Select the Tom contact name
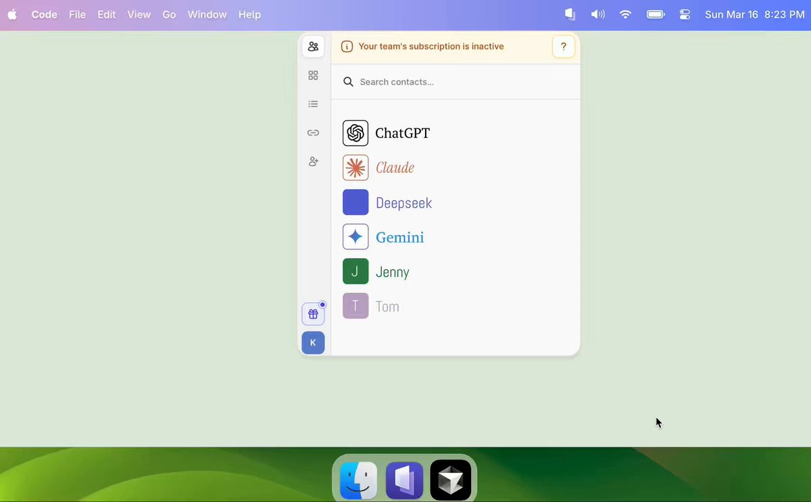Image resolution: width=811 pixels, height=502 pixels. (387, 306)
